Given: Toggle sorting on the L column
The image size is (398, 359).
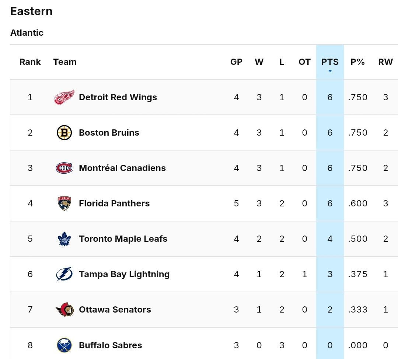Looking at the screenshot, I should coord(282,62).
